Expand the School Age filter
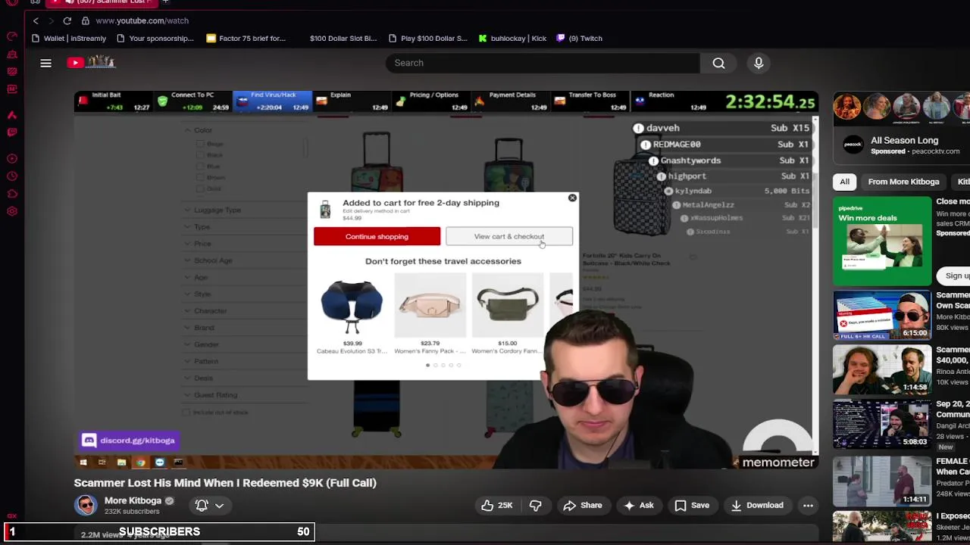 (208, 260)
